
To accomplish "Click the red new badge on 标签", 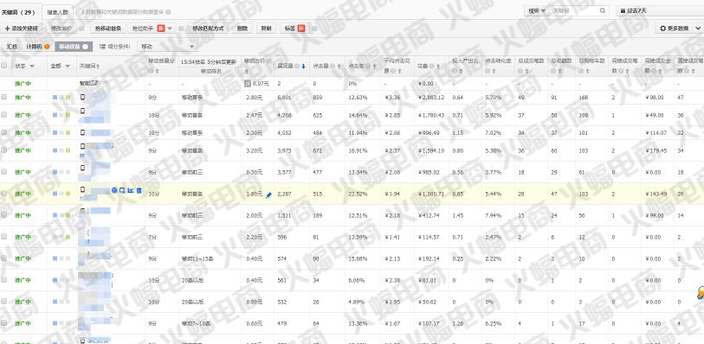I will click(301, 29).
